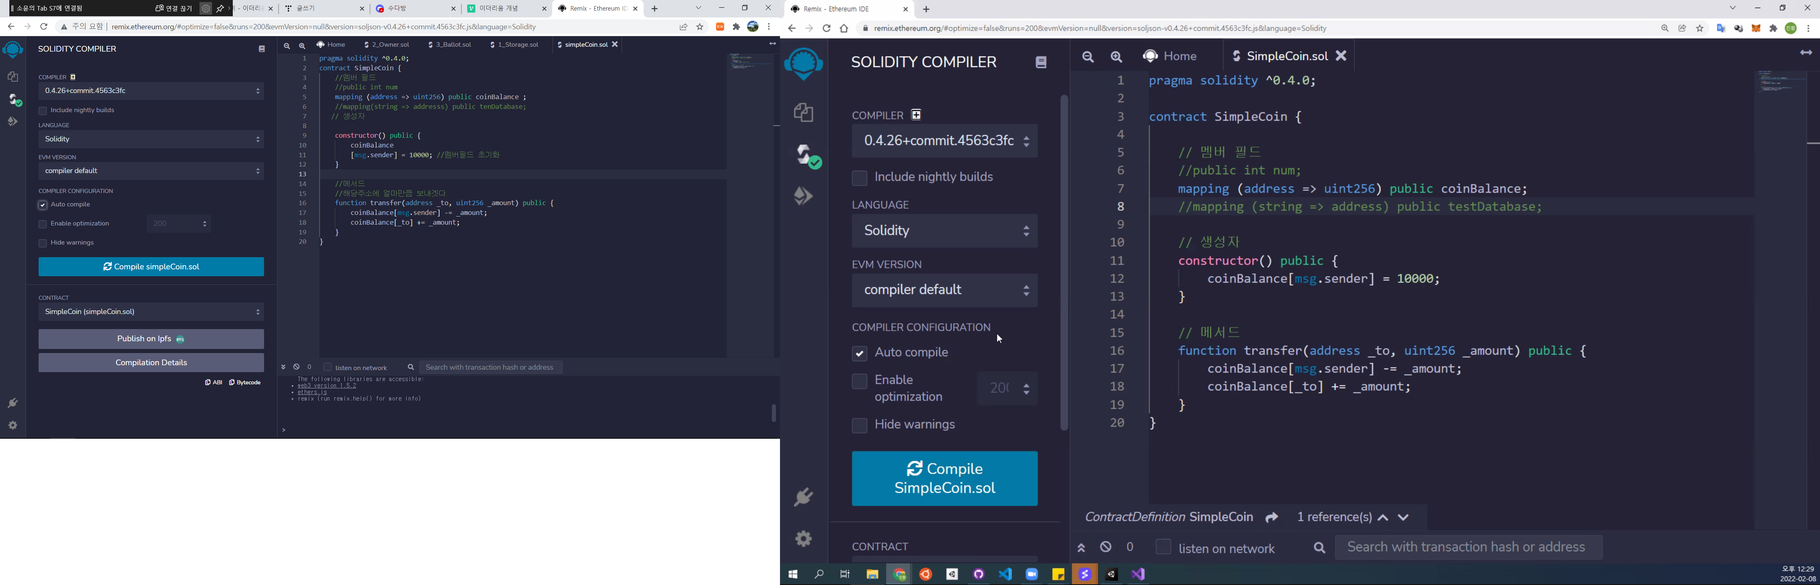Click transaction hash search field in left window
1820x585 pixels.
pyautogui.click(x=491, y=367)
